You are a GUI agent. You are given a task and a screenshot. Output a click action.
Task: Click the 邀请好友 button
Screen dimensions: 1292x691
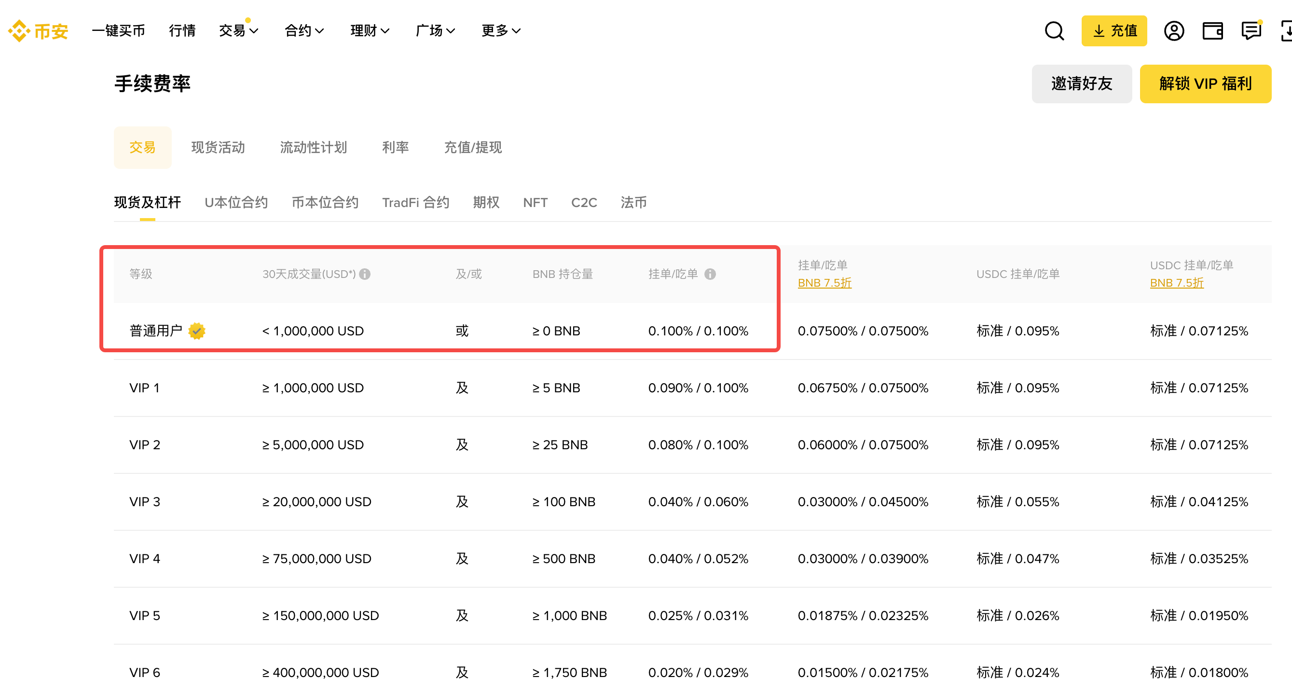coord(1081,83)
